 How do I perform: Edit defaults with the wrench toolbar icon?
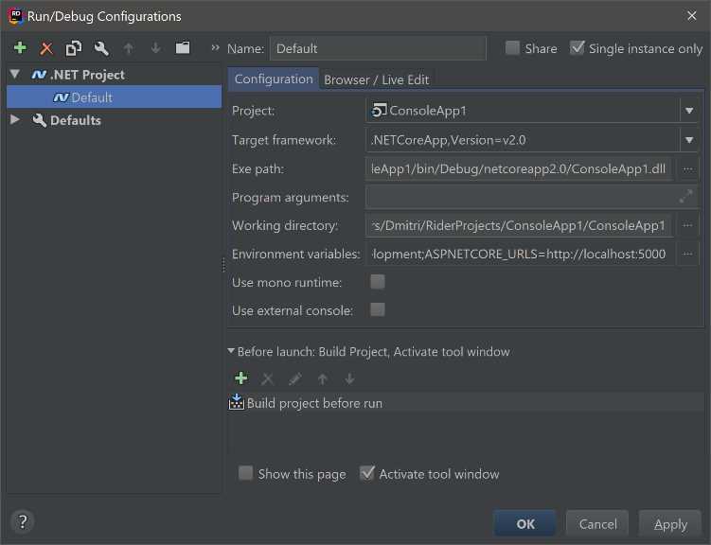click(x=101, y=48)
